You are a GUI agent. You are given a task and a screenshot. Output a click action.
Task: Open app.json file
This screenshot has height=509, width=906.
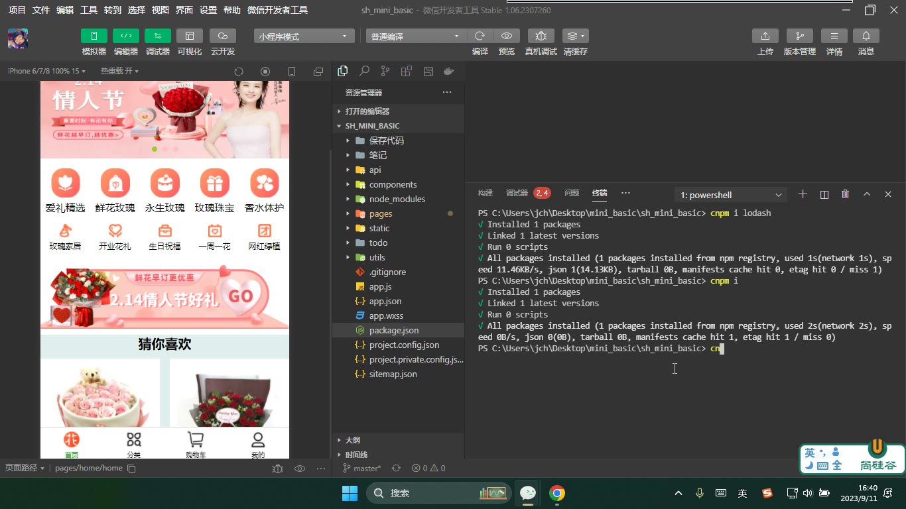(398, 301)
